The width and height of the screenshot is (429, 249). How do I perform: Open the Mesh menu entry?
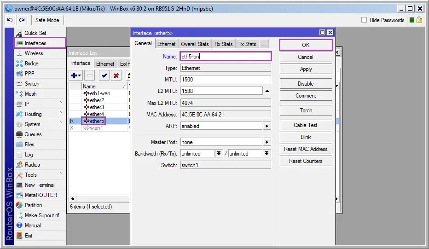40,94
